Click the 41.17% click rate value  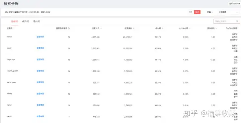158,60
